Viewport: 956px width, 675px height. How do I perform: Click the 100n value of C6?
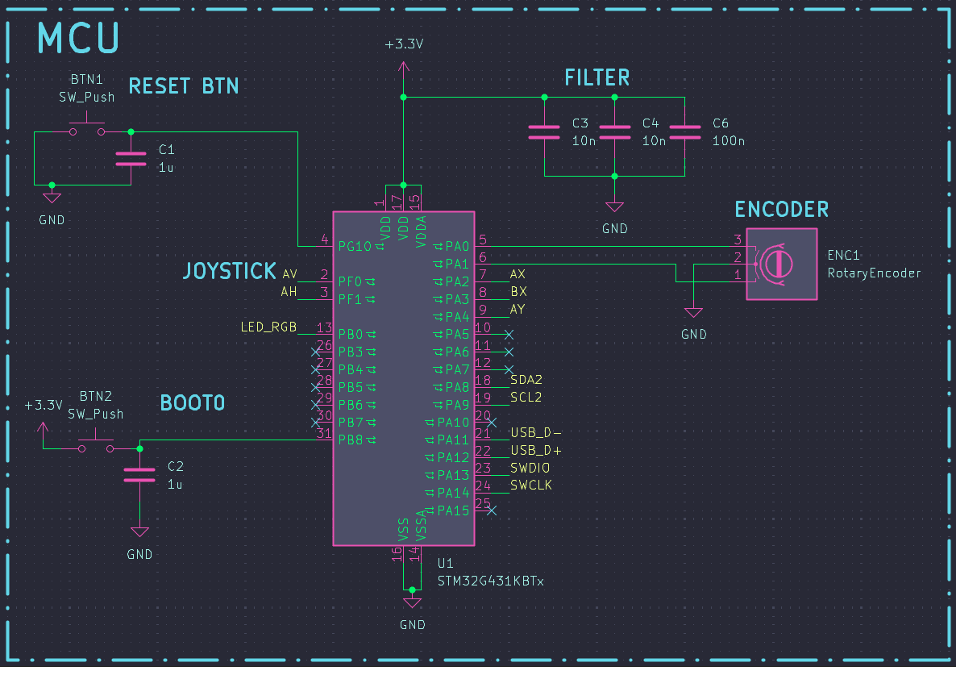tap(729, 141)
